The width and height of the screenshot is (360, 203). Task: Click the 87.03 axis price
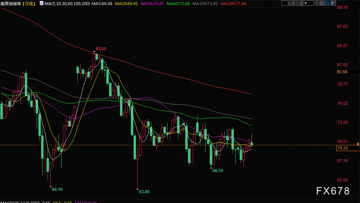(x=342, y=26)
